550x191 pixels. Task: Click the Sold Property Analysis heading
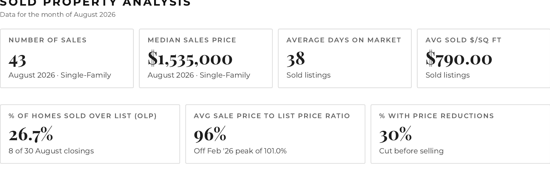(x=96, y=3)
